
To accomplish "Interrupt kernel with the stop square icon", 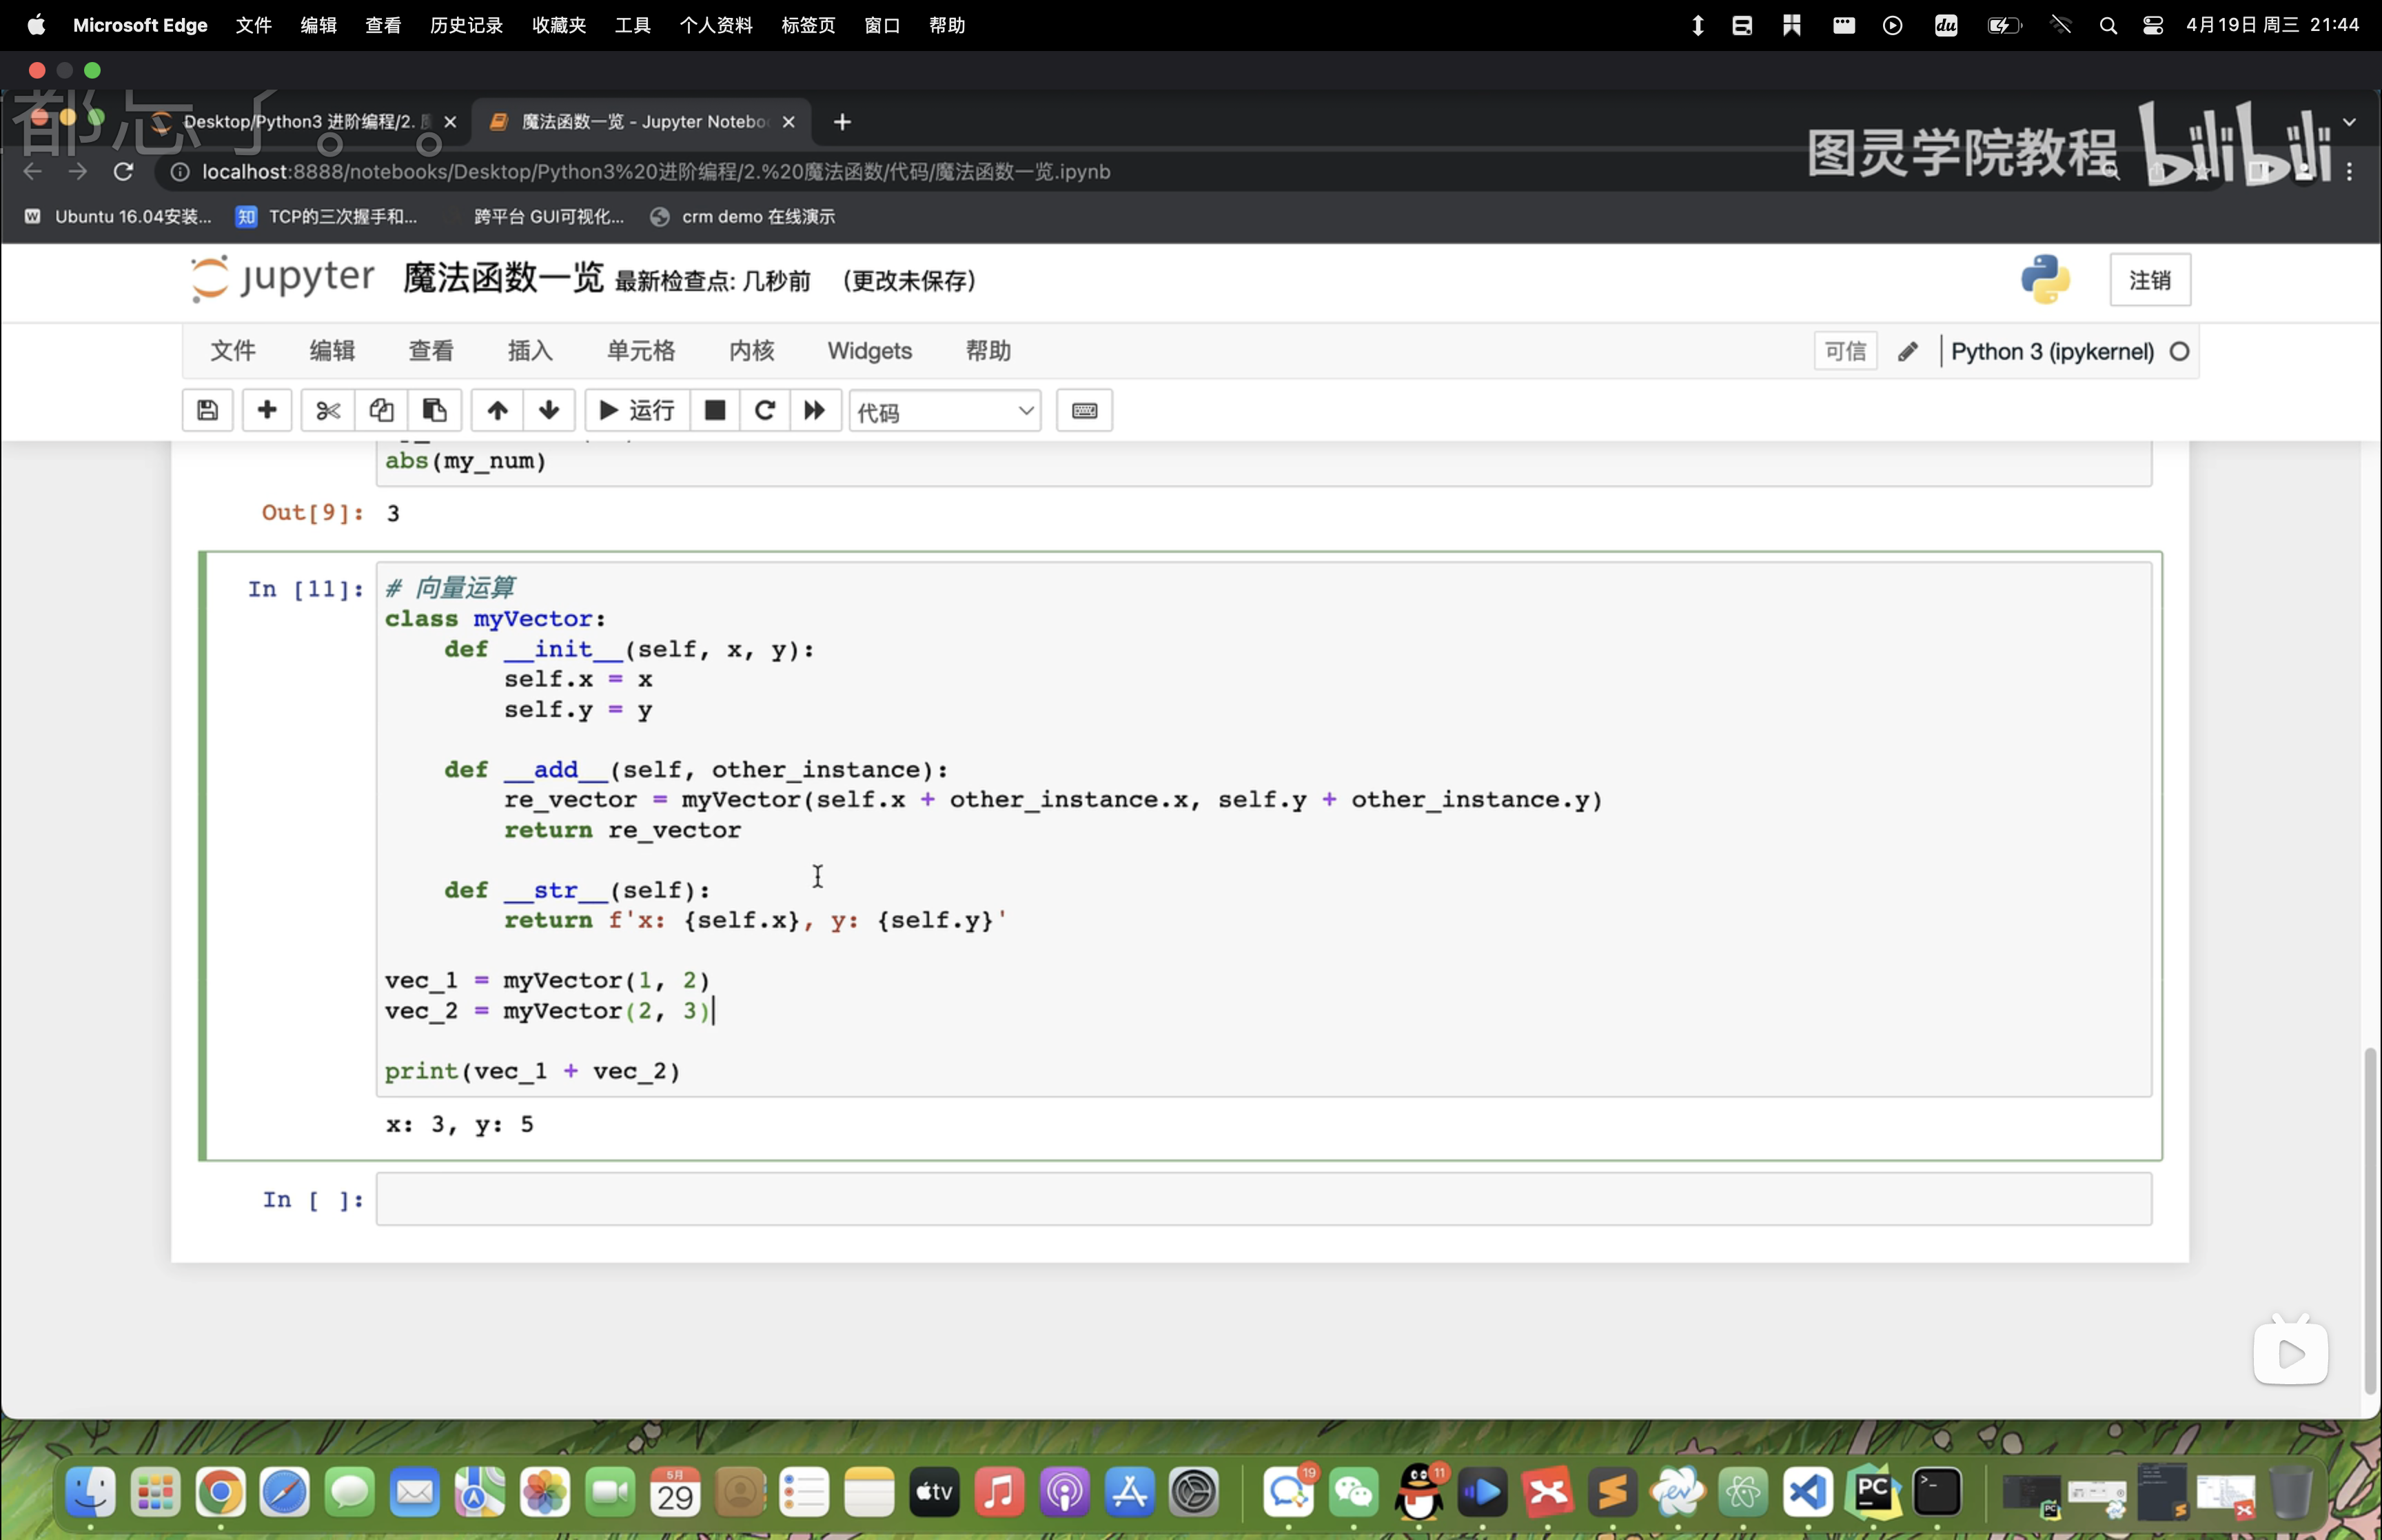I will point(715,410).
